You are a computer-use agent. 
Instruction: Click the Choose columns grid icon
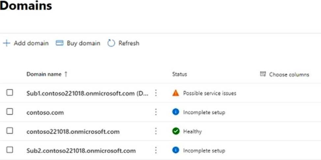tap(263, 74)
